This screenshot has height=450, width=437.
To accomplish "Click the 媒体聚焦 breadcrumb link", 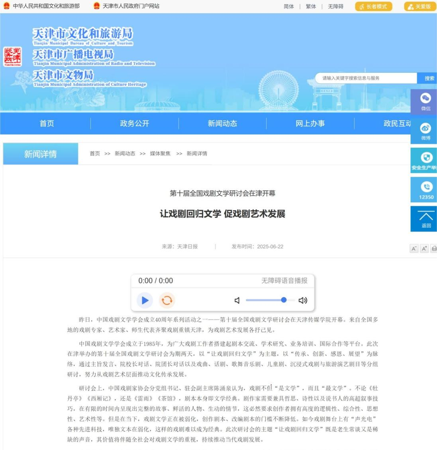I will coord(160,154).
